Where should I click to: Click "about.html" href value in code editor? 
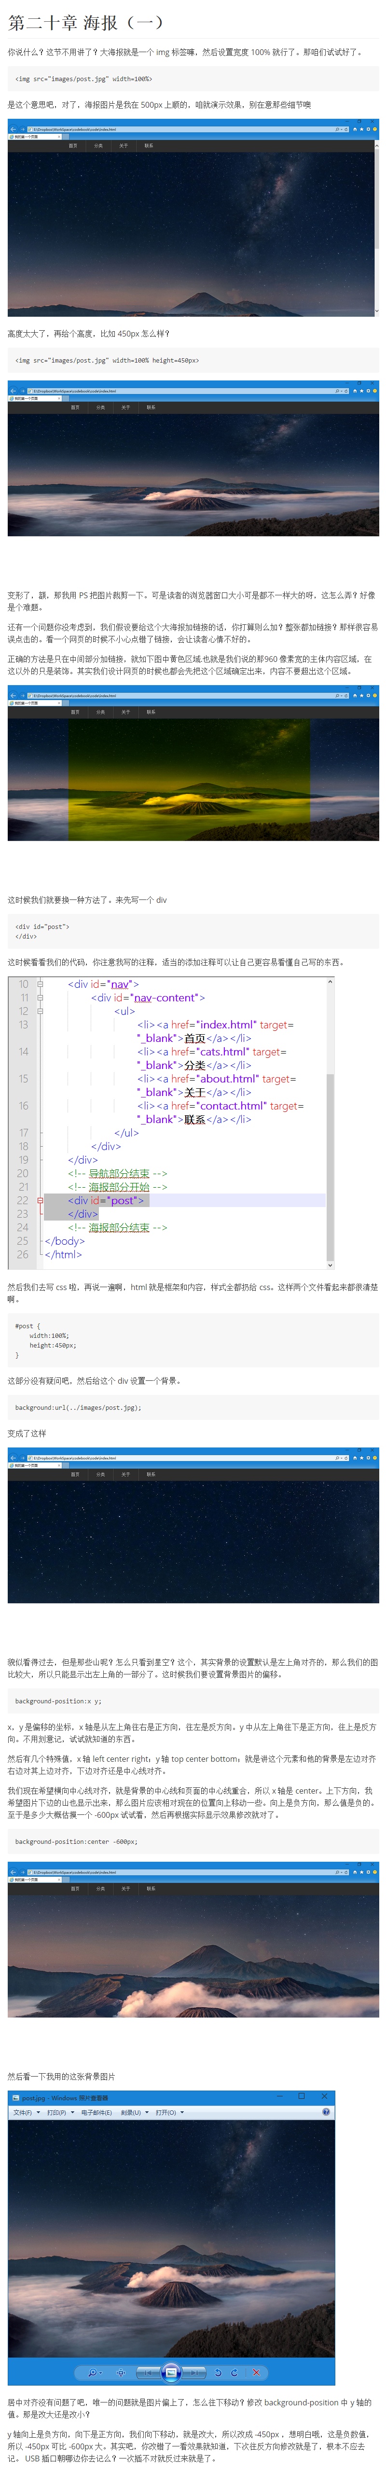228,1079
